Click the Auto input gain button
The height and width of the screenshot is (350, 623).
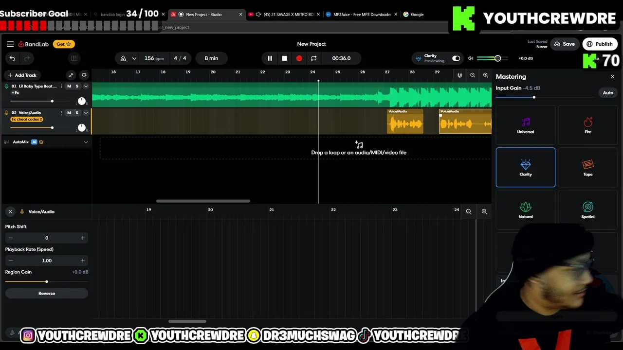[x=608, y=93]
